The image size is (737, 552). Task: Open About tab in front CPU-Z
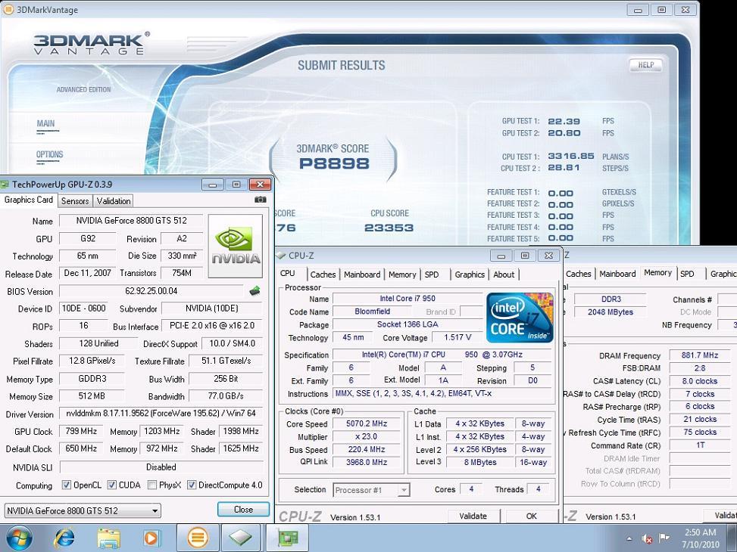click(x=504, y=274)
